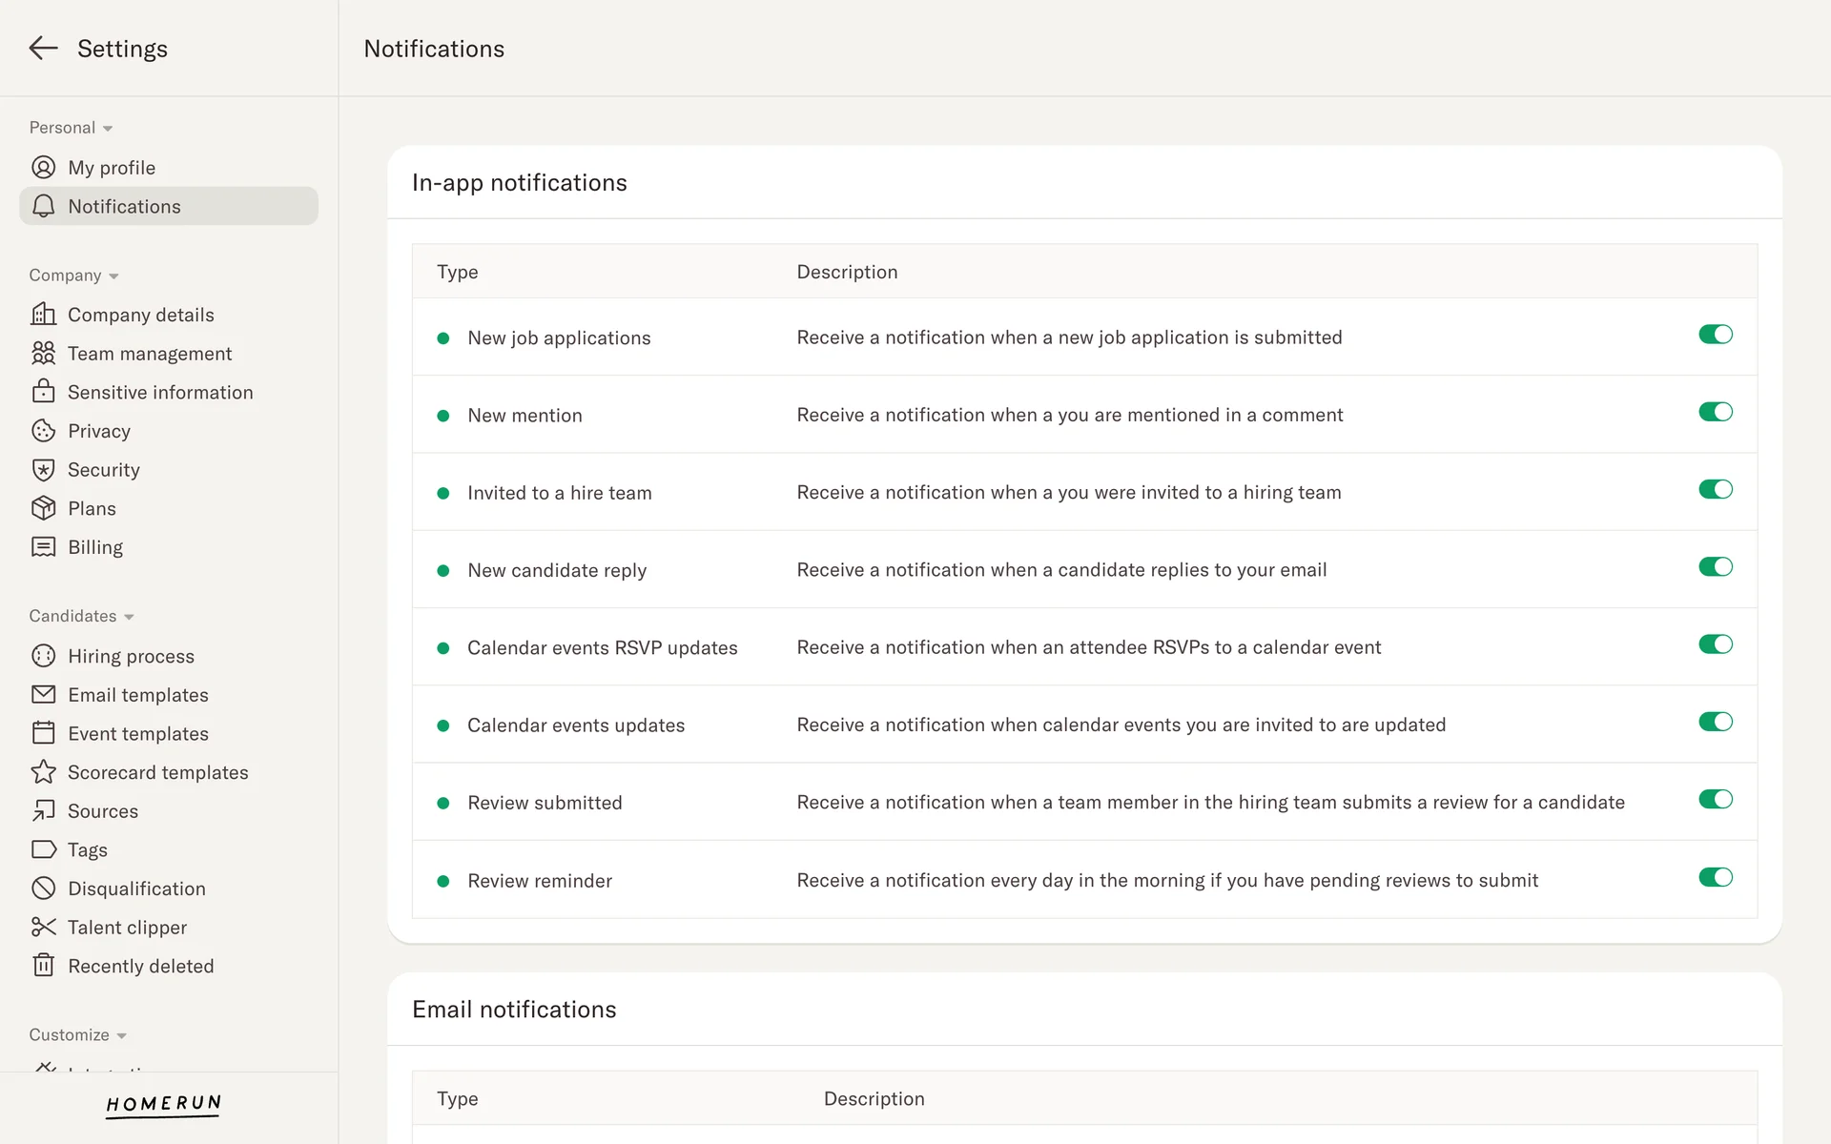Click the Disqualification circle-slash icon

click(x=43, y=889)
